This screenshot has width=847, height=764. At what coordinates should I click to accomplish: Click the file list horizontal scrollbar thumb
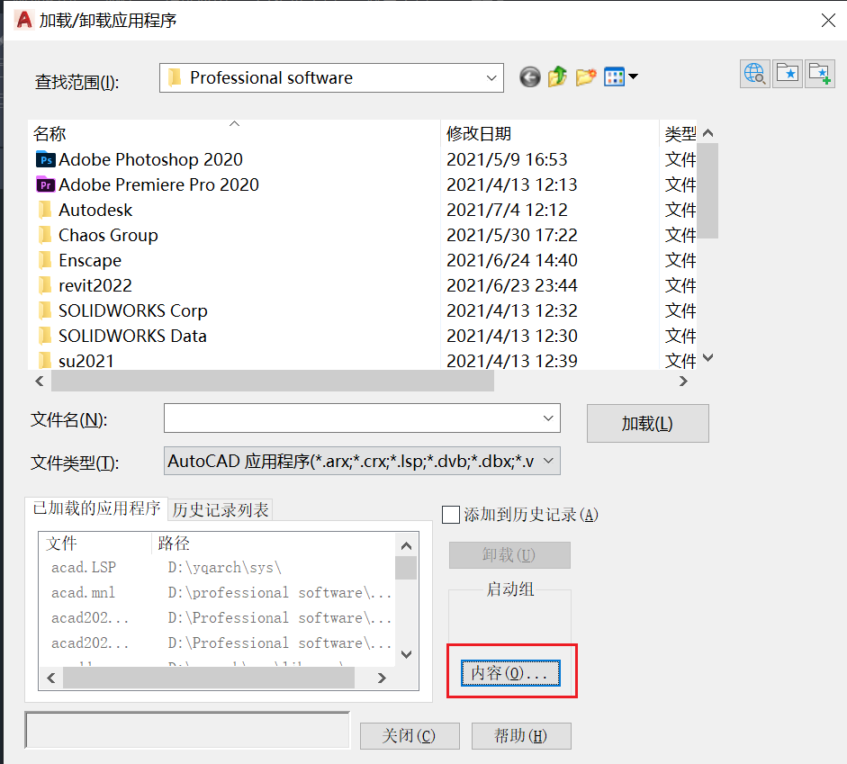272,382
